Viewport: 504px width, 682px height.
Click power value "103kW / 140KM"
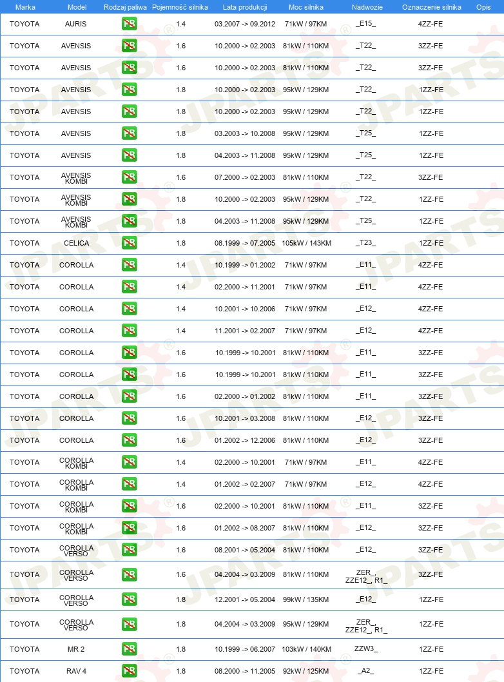click(x=307, y=649)
